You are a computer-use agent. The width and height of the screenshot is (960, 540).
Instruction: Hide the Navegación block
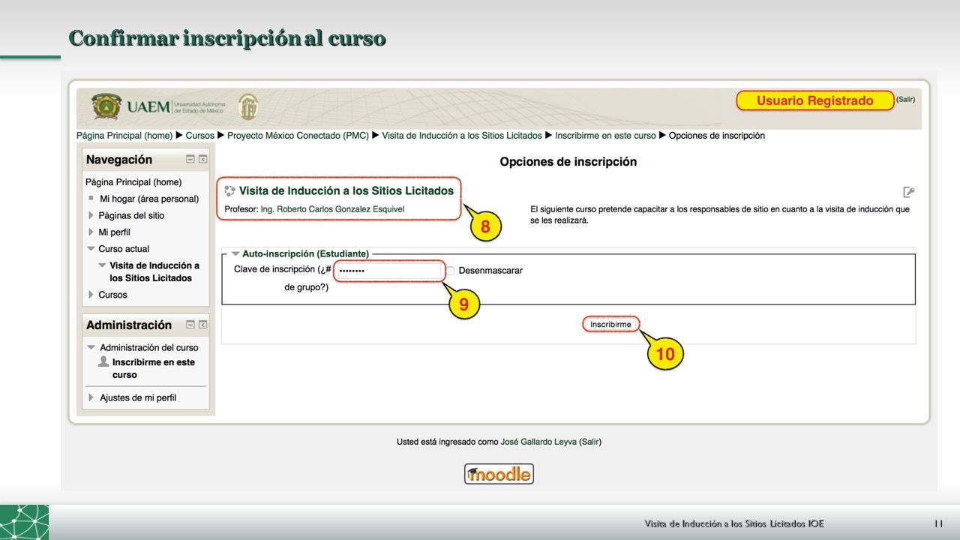[x=190, y=159]
